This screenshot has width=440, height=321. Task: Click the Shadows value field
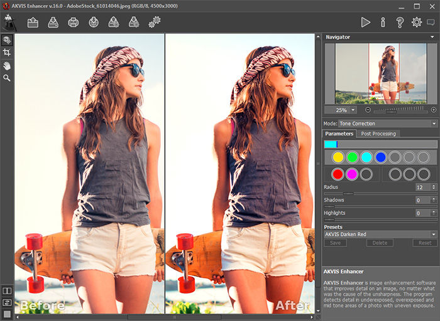(423, 200)
